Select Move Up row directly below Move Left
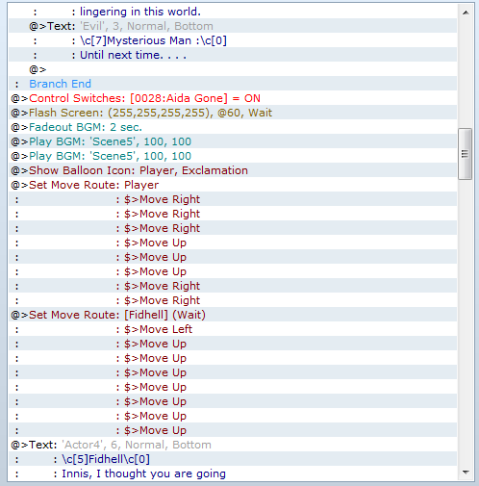479x486 pixels. [233, 344]
